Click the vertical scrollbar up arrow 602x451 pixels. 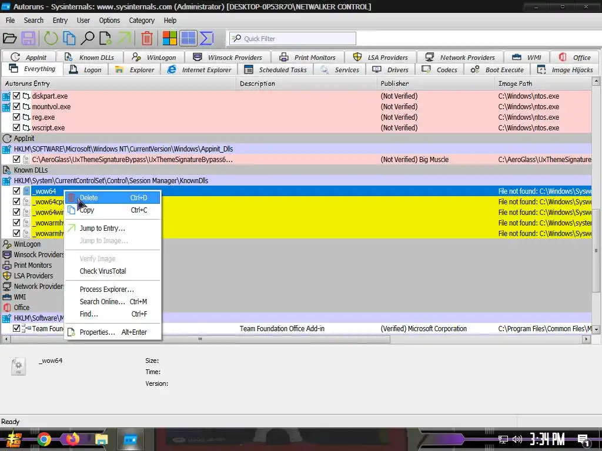(x=596, y=81)
